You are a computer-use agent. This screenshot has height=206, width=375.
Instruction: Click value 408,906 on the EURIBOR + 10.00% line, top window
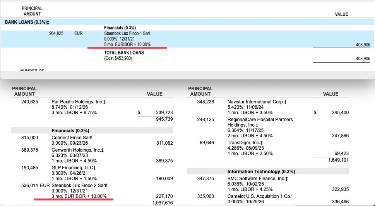tap(363, 45)
